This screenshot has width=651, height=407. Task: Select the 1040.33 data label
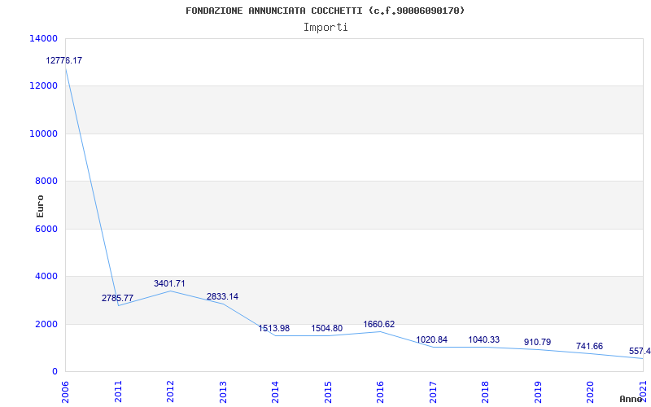coord(483,339)
